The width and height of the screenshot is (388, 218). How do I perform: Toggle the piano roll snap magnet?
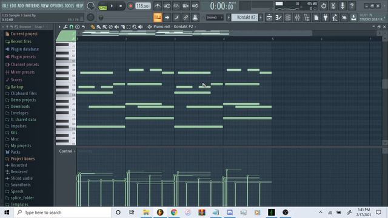click(72, 27)
